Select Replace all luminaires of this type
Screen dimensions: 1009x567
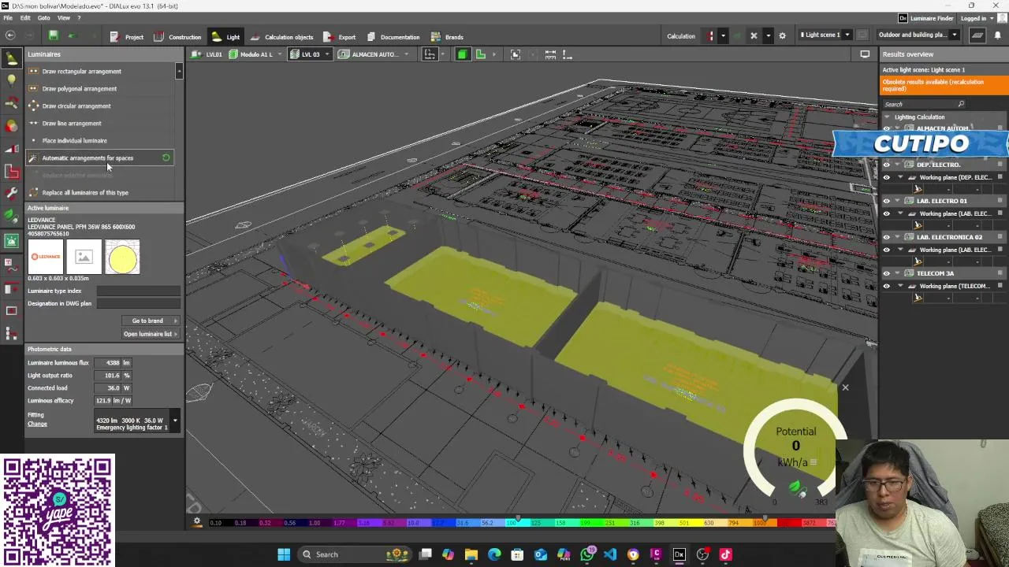(99, 192)
